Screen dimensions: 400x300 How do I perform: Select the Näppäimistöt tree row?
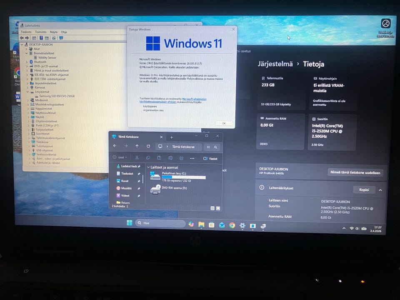[41, 109]
